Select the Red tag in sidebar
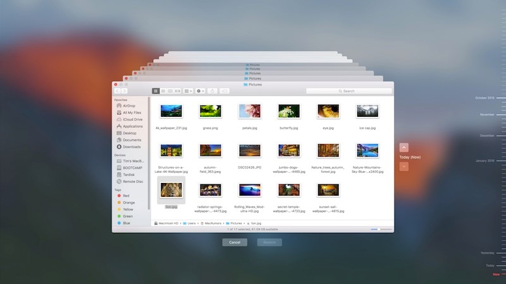This screenshot has width=506, height=284. 126,196
